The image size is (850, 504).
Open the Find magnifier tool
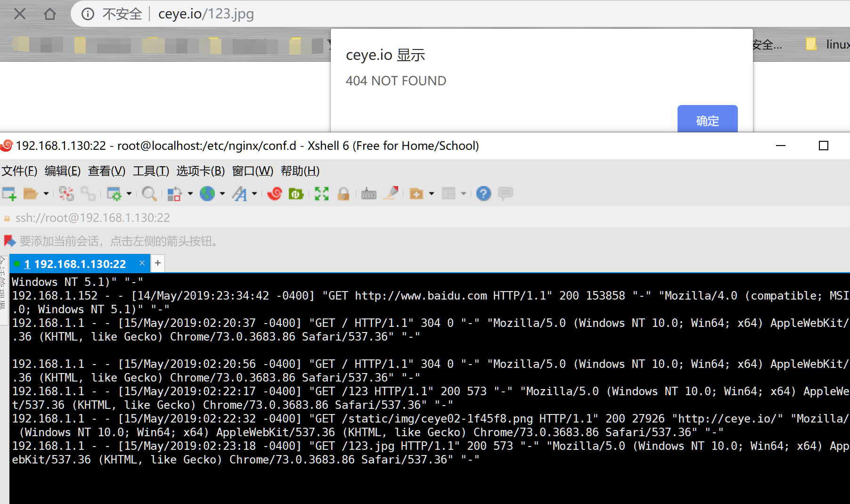click(149, 194)
